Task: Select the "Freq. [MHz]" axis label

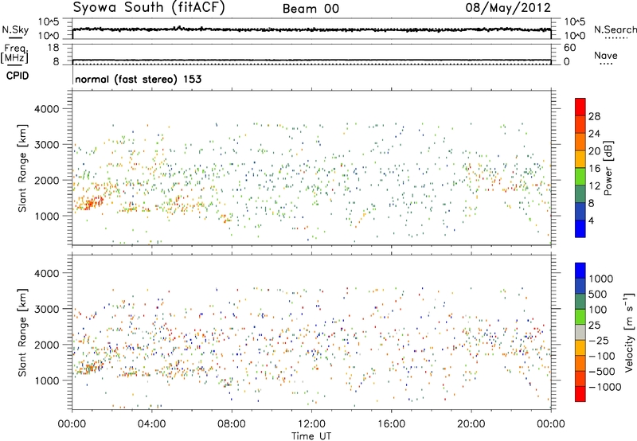Action: coord(14,54)
